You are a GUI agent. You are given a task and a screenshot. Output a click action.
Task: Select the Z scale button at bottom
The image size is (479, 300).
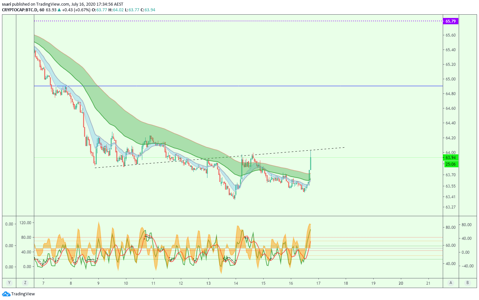coord(25,283)
